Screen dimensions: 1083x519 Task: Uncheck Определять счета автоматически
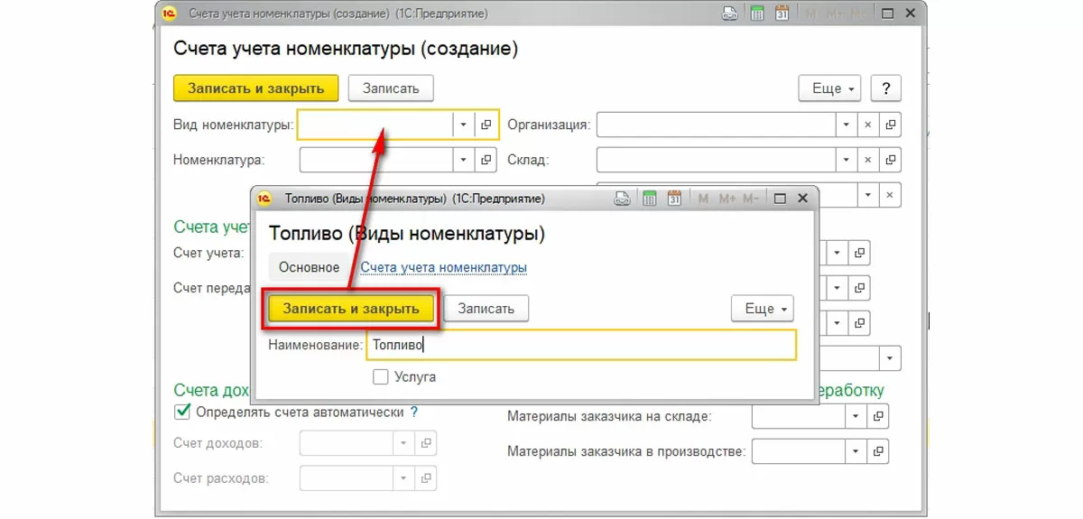point(181,412)
